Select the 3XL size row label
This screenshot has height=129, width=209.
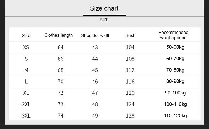[26, 115]
